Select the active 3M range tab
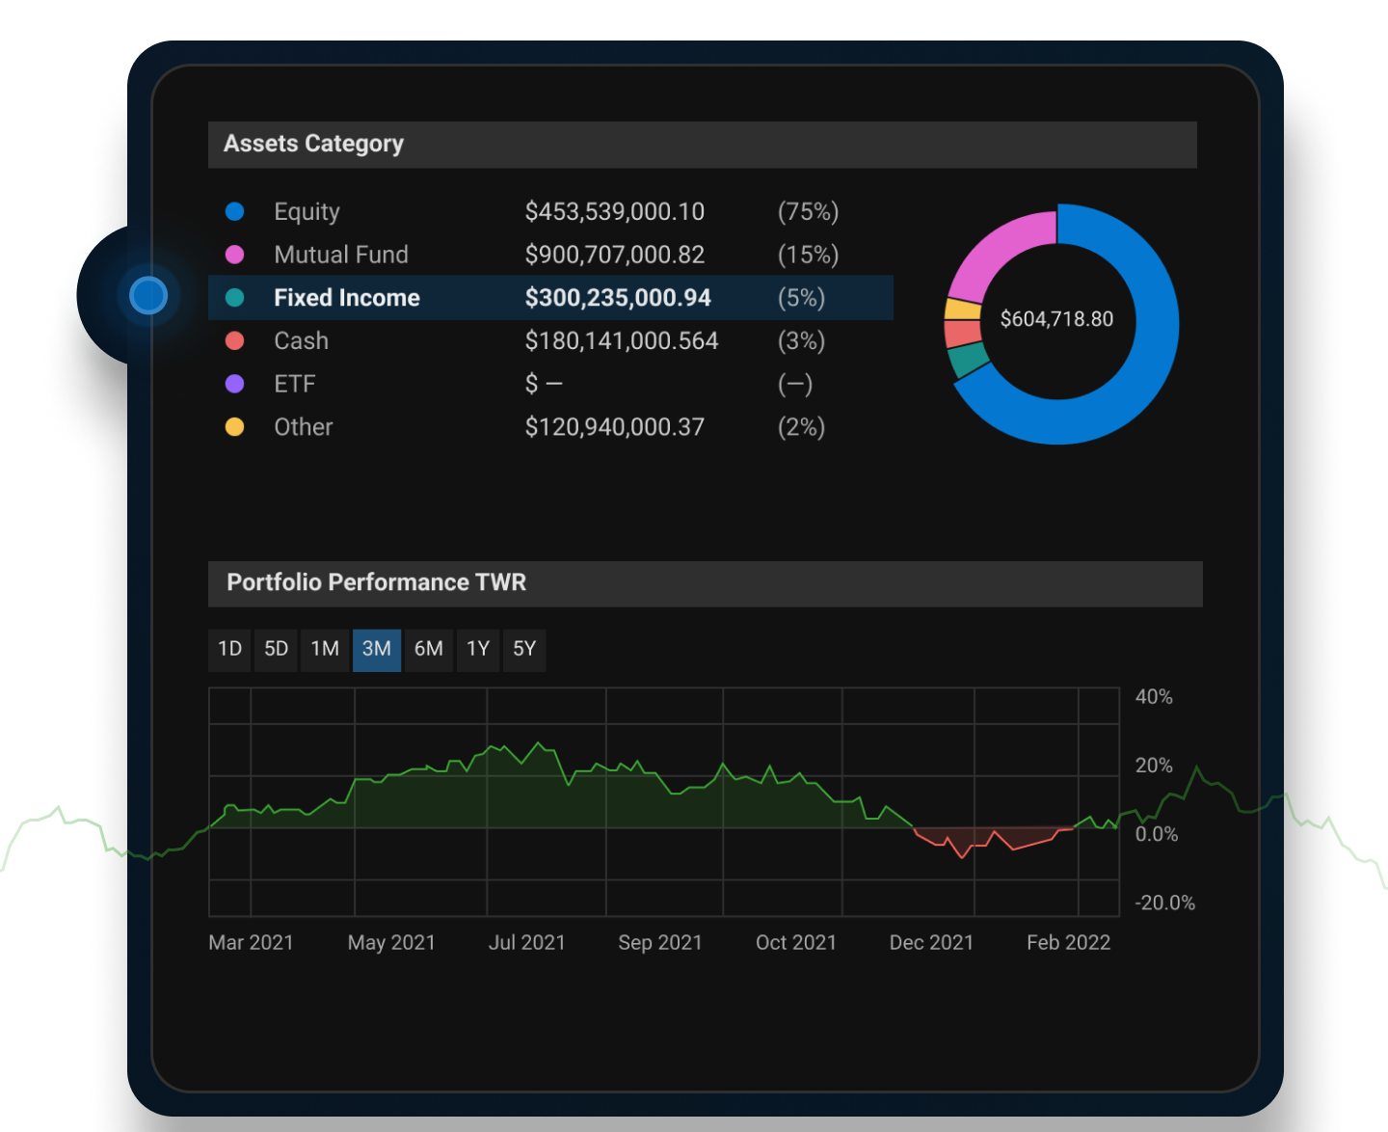The height and width of the screenshot is (1132, 1388). (x=376, y=649)
